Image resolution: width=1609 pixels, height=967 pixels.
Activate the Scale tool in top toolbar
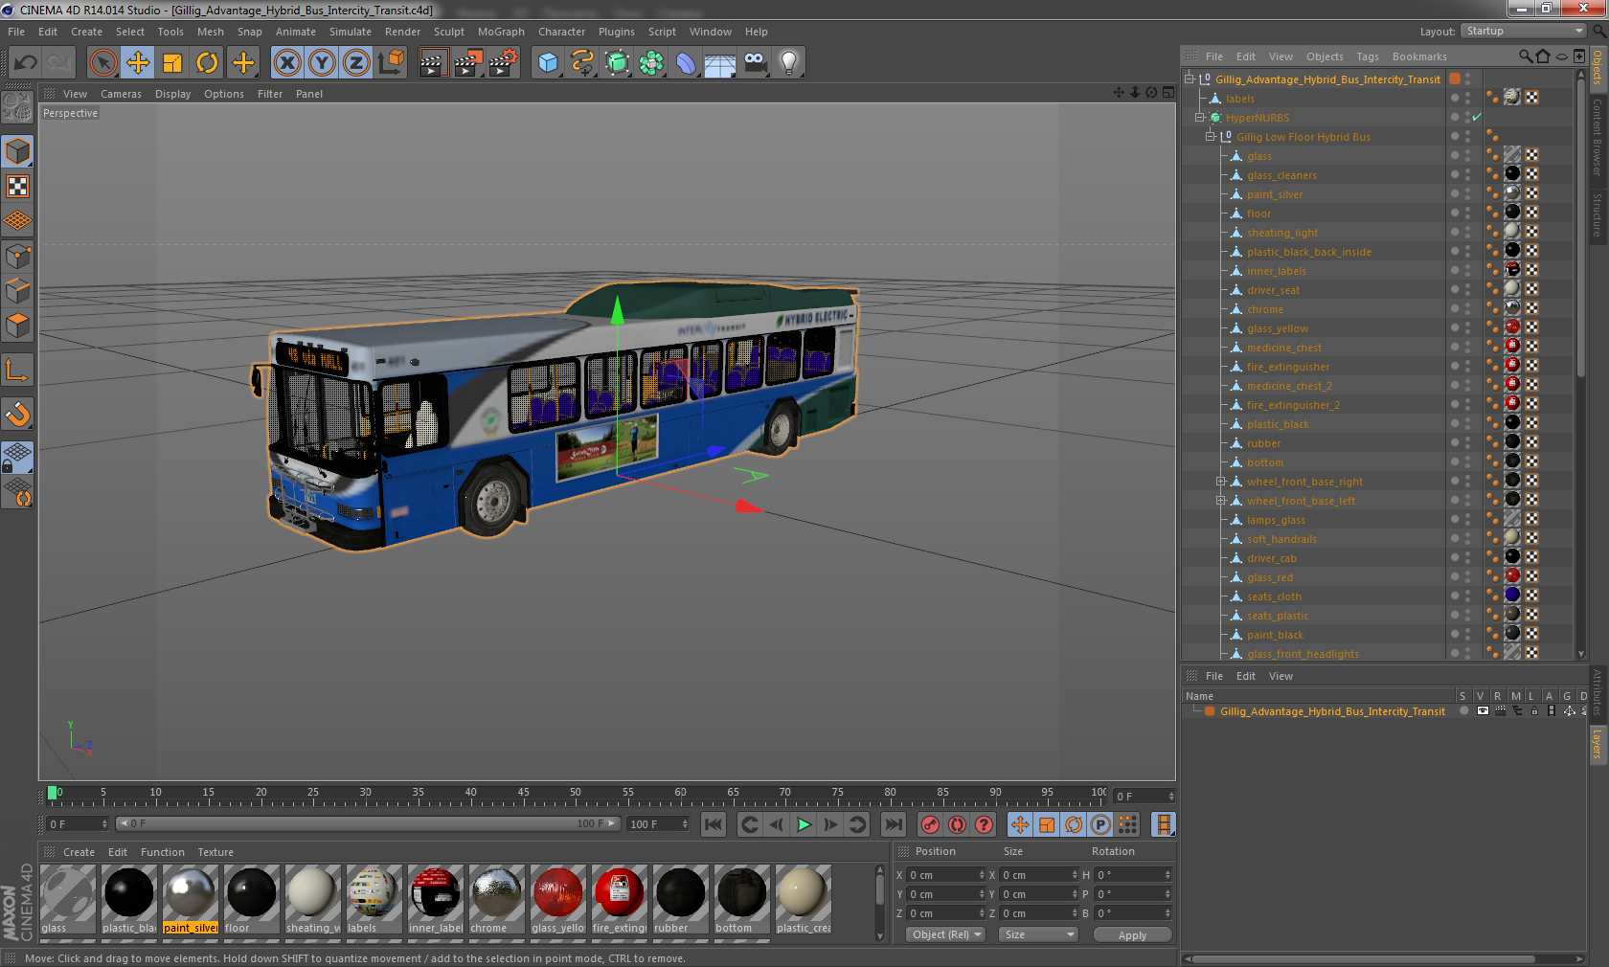(x=172, y=63)
